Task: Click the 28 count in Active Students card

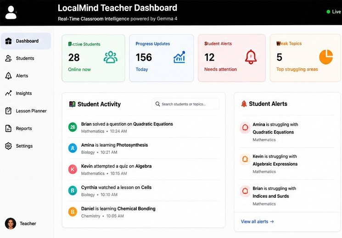Action: click(74, 57)
